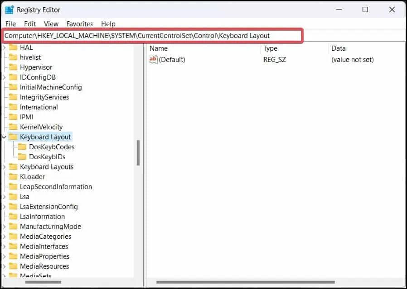Screen dimensions: 407x289
Task: Sort by the Name column header
Action: click(159, 48)
